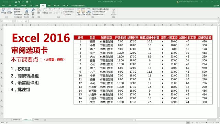Select column A header
Image resolution: width=220 pixels, height=124 pixels.
(7, 25)
